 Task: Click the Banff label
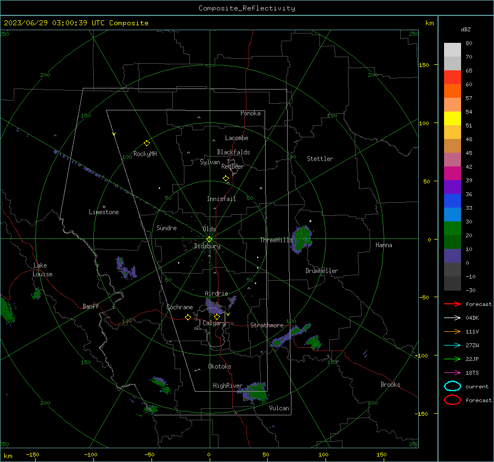(x=91, y=306)
